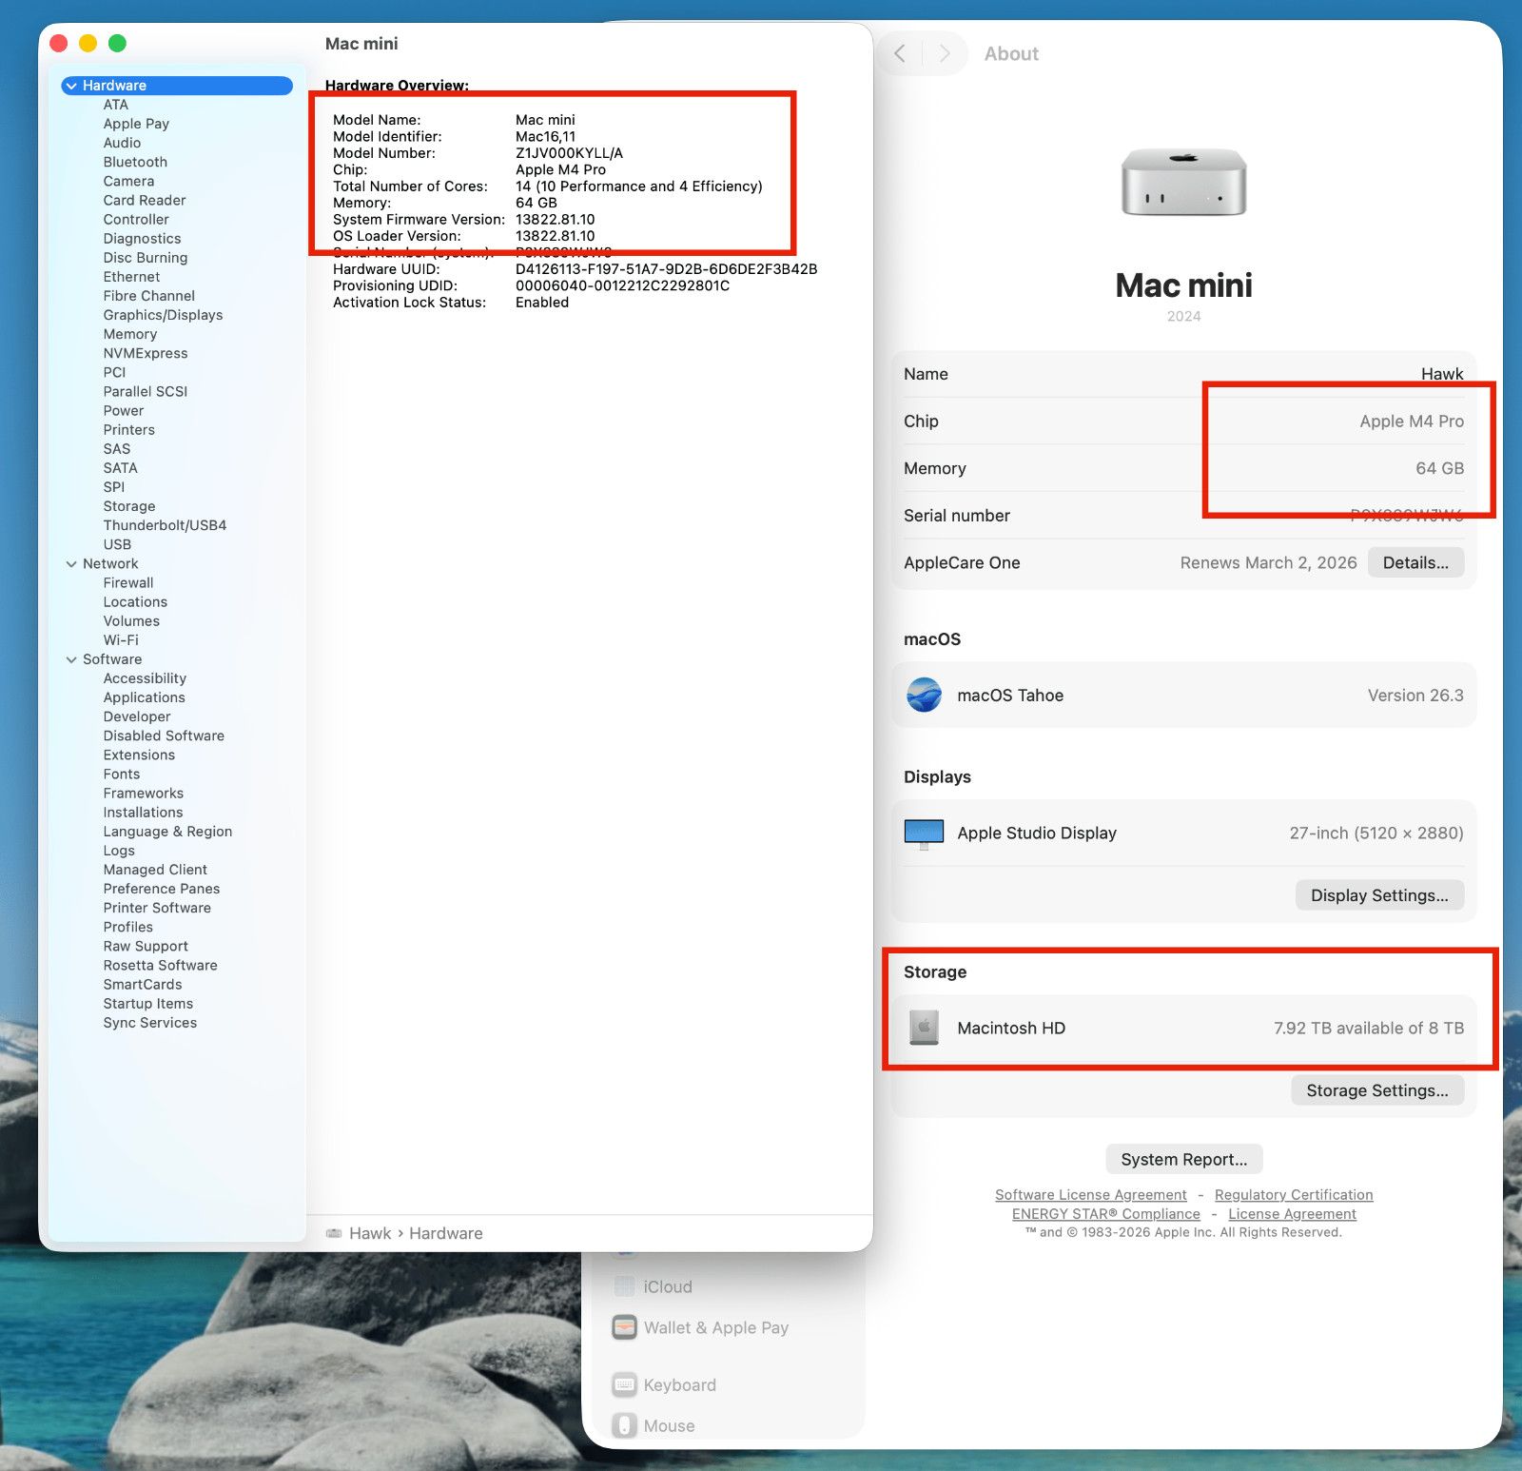Select Graphics/Displays in the sidebar
The width and height of the screenshot is (1522, 1471).
[163, 315]
